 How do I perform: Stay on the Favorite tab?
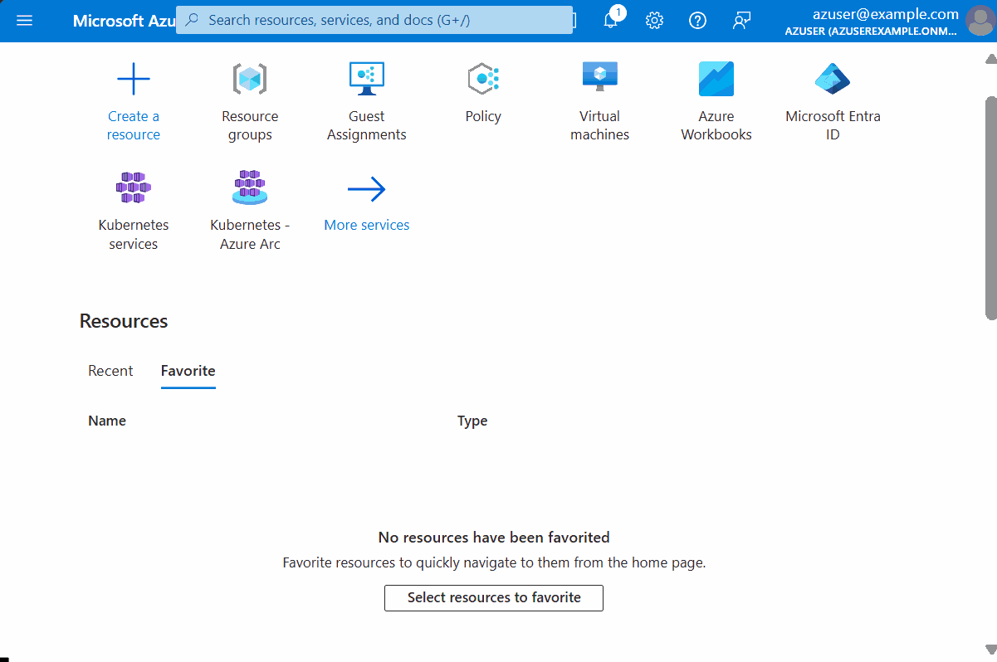tap(188, 371)
